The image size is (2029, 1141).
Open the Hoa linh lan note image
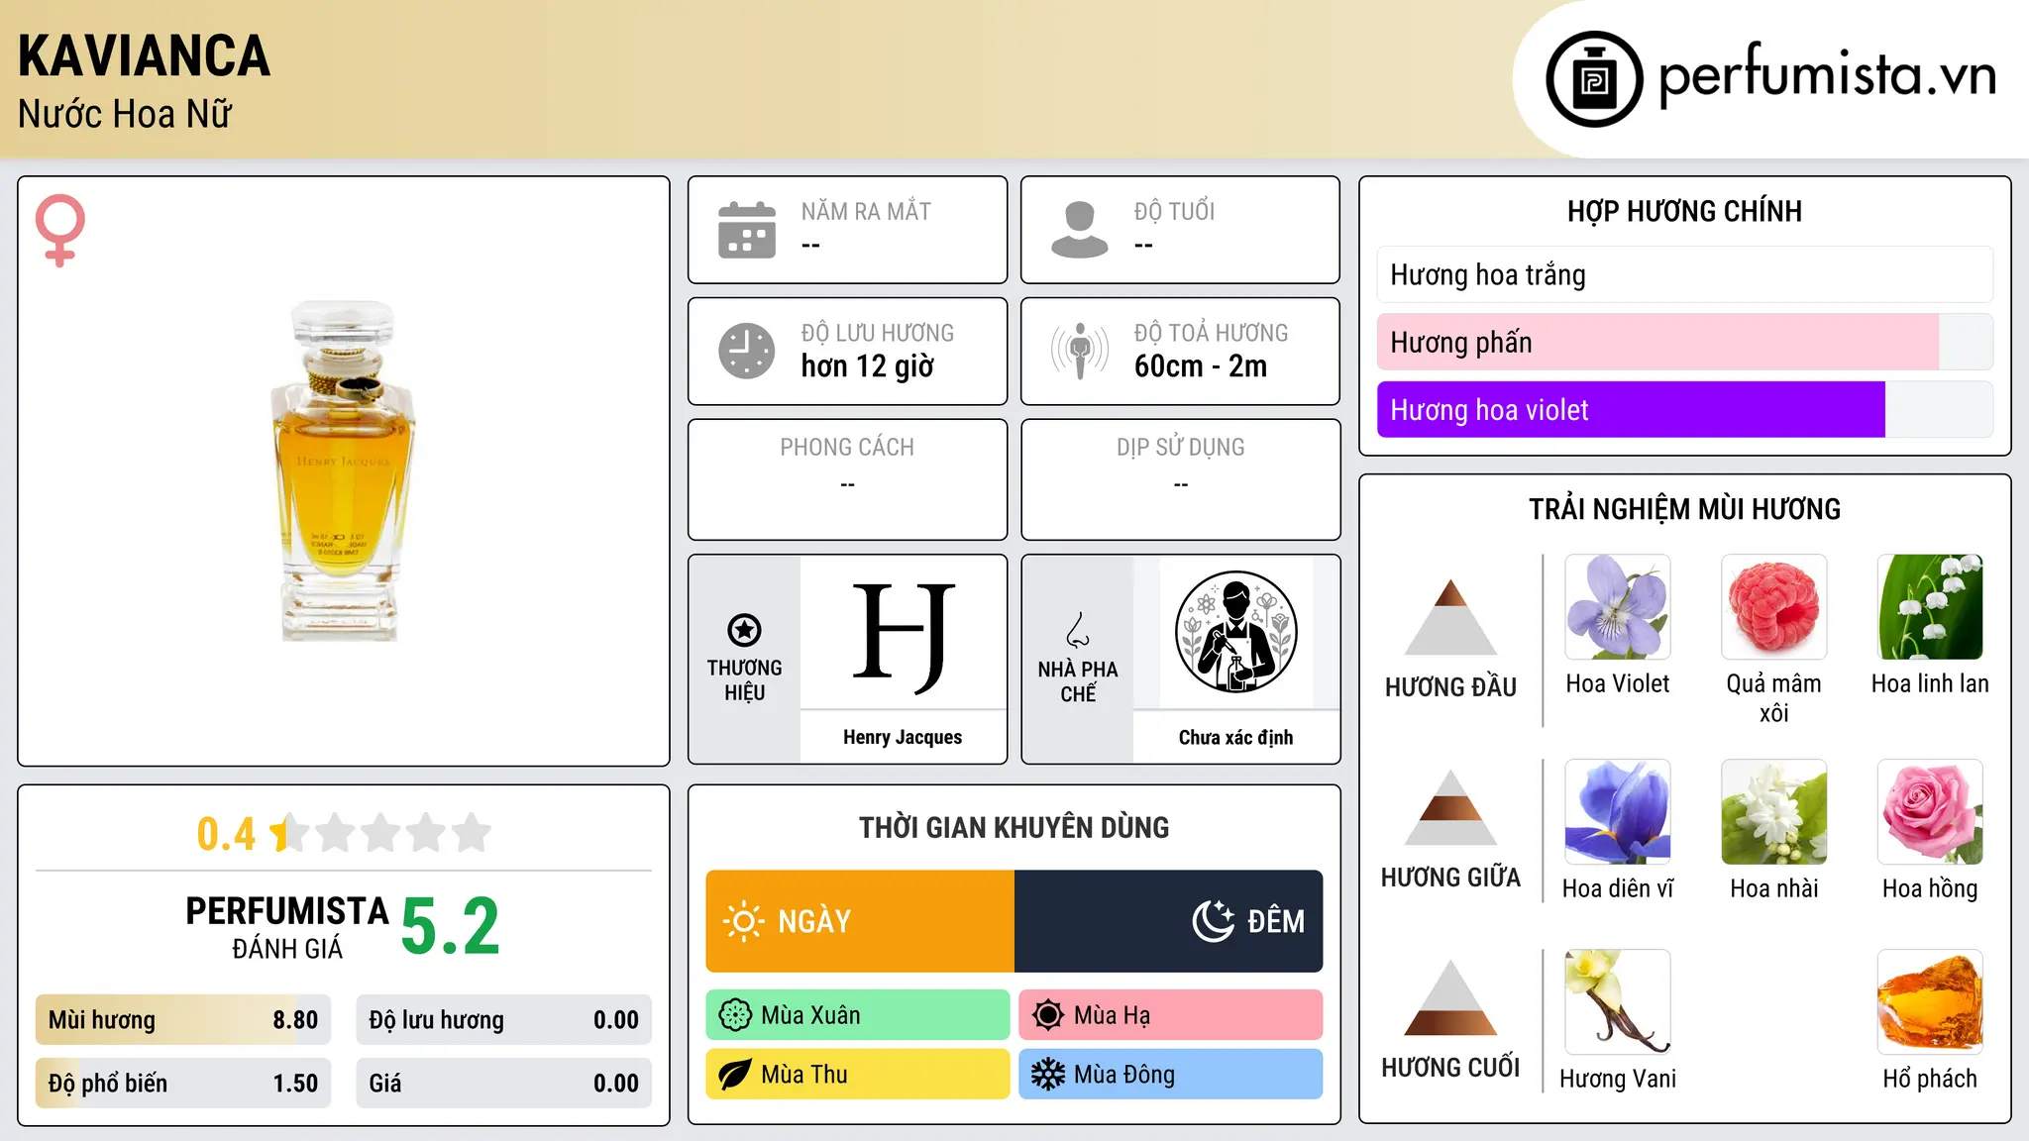pyautogui.click(x=1930, y=607)
